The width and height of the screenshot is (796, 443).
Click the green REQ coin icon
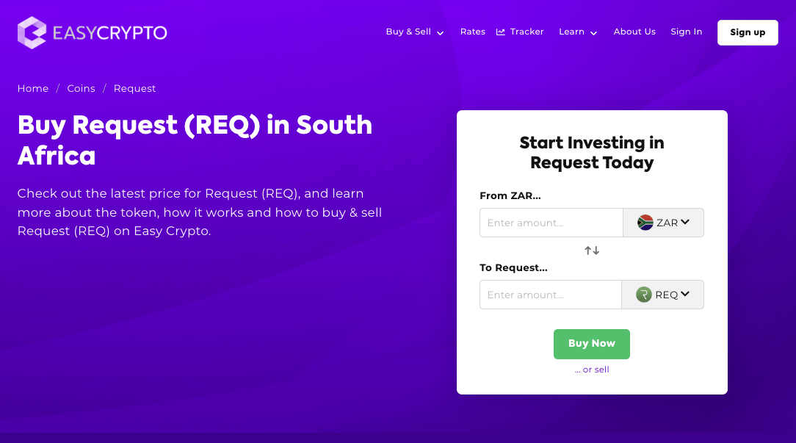(644, 295)
